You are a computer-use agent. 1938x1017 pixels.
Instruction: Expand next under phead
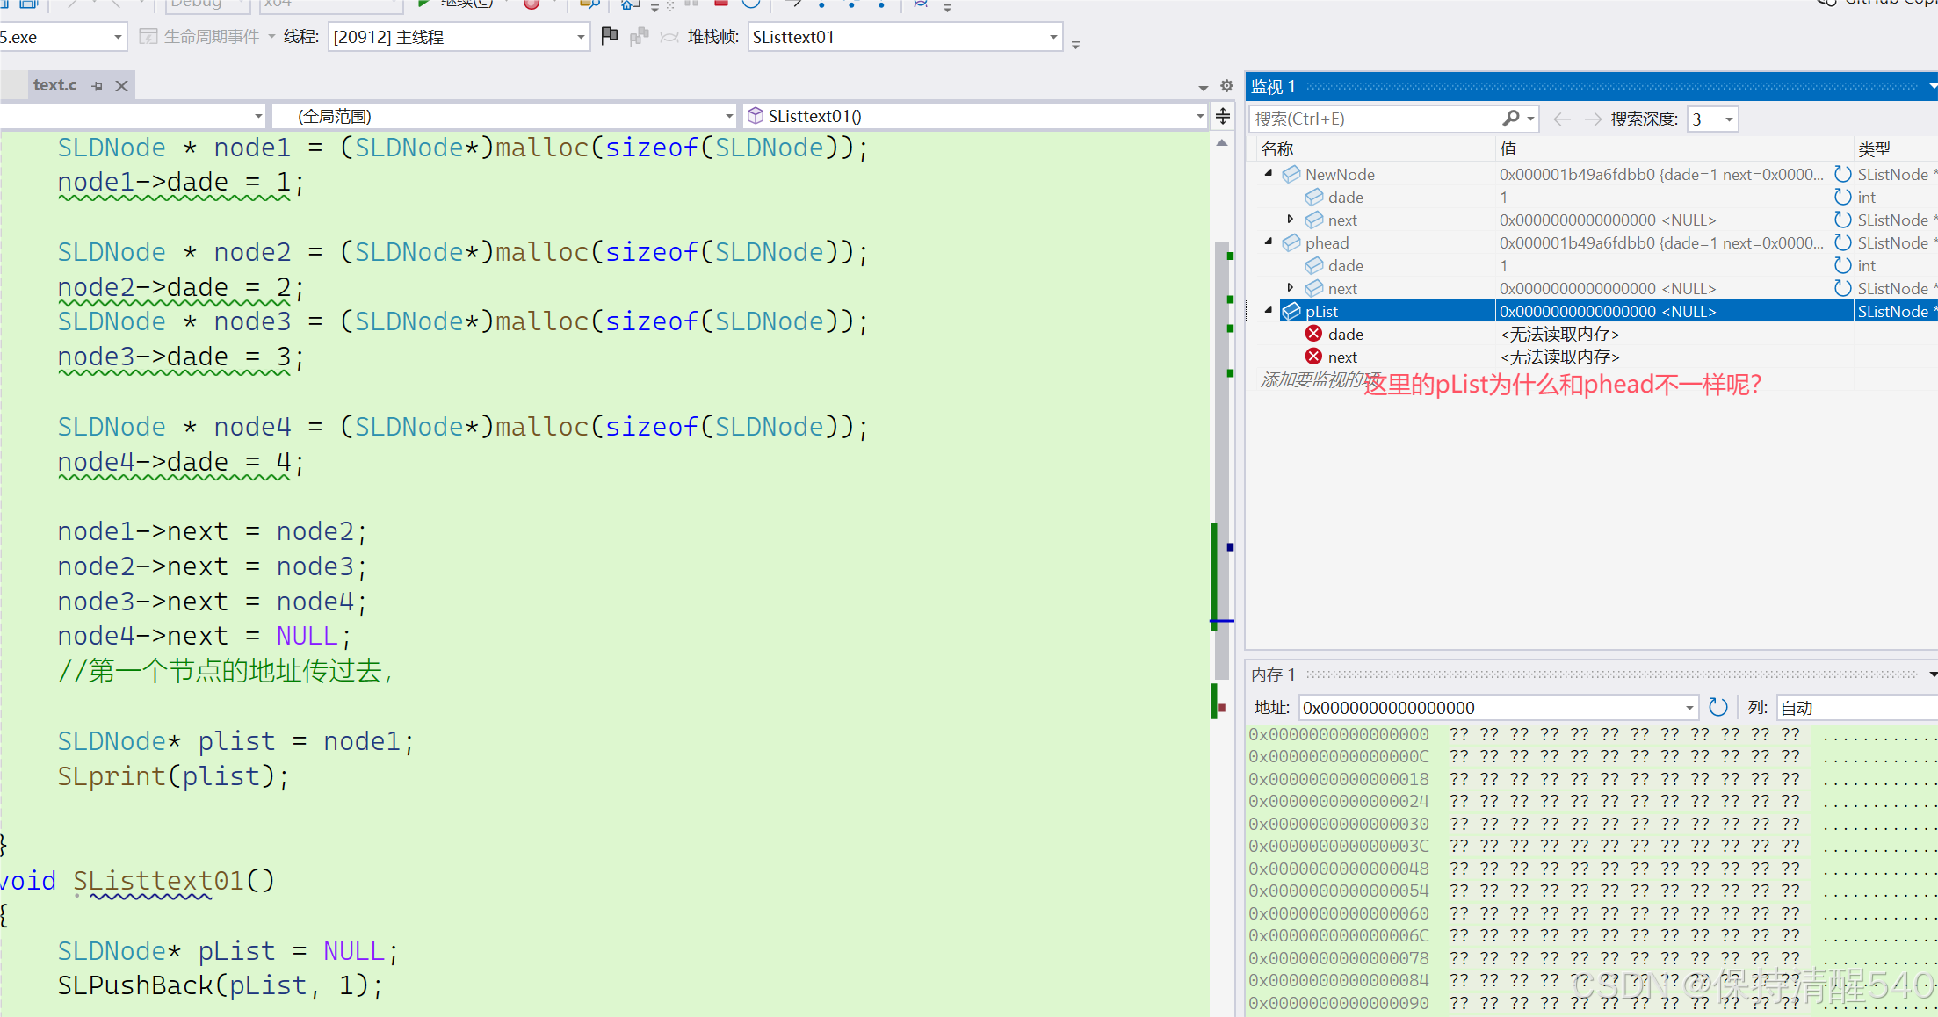[1290, 288]
